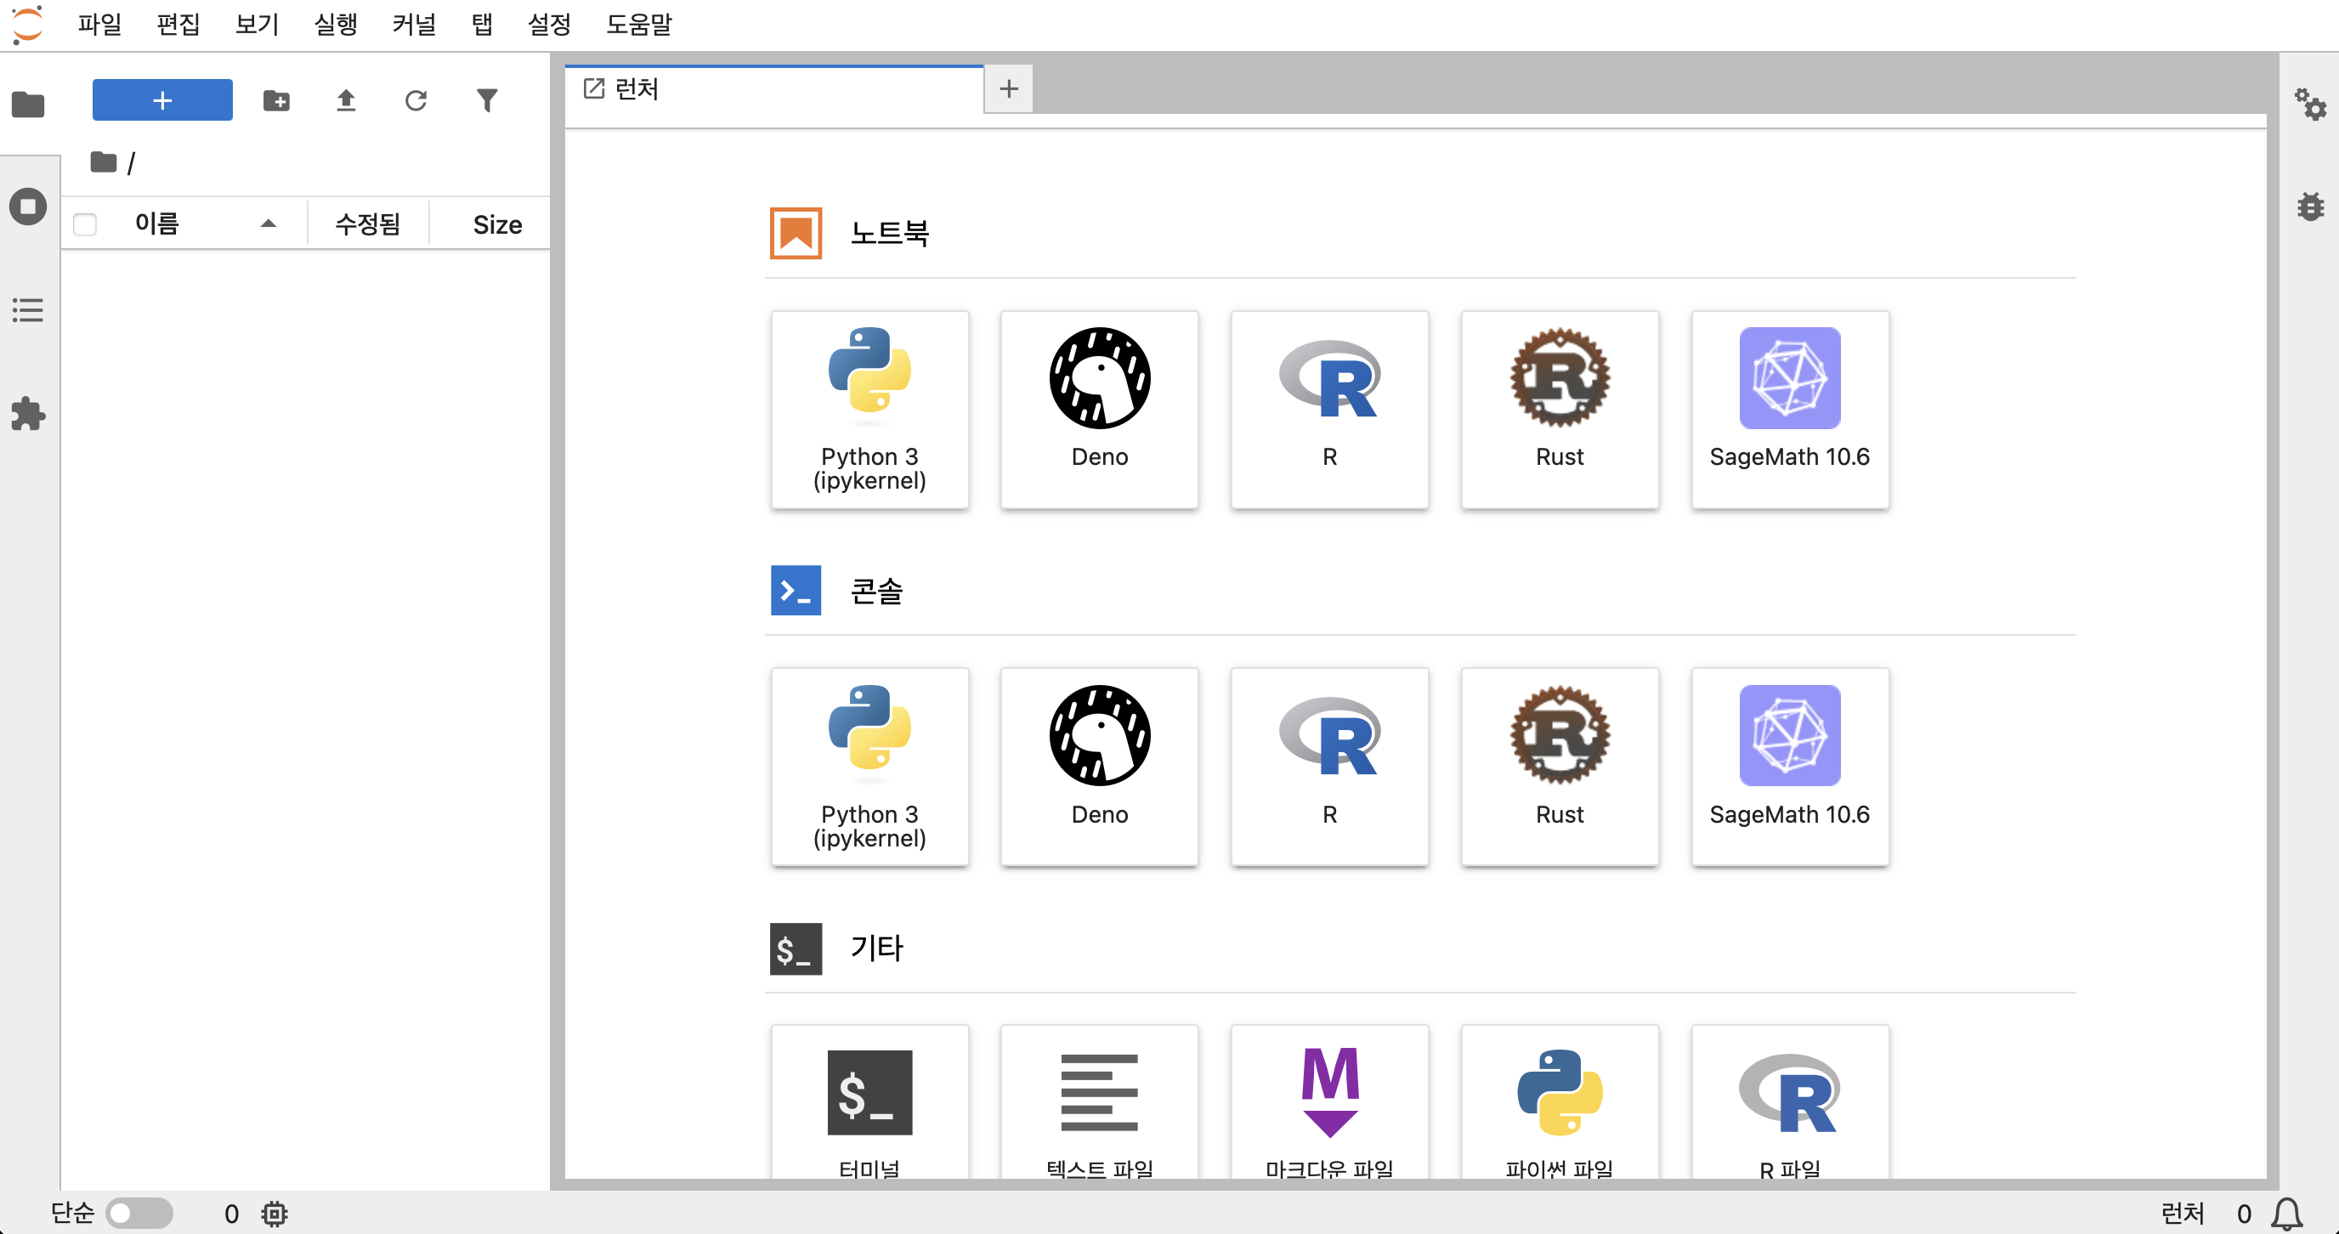This screenshot has height=1234, width=2339.
Task: Open the 탭 menu
Action: coord(482,25)
